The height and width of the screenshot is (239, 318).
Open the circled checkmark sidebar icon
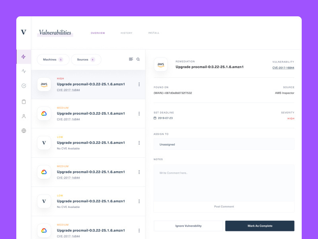click(24, 86)
